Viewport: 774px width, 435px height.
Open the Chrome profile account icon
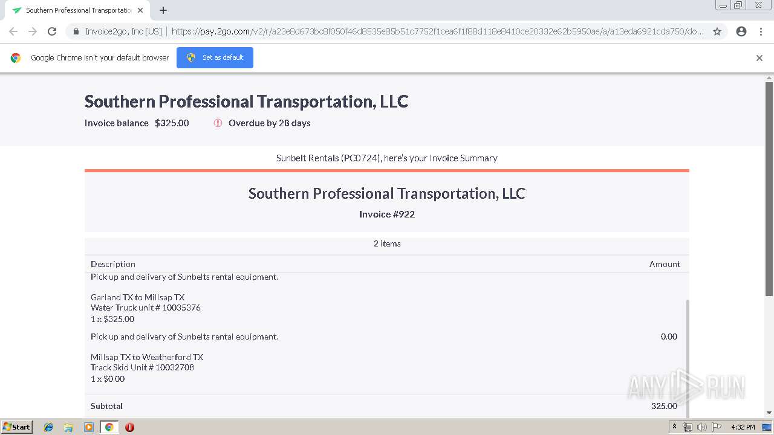tap(741, 31)
